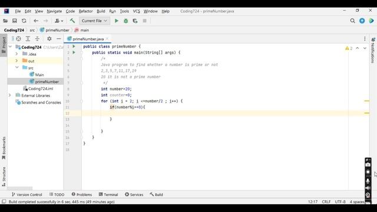Hide the Project panel with minus icon

59,39
